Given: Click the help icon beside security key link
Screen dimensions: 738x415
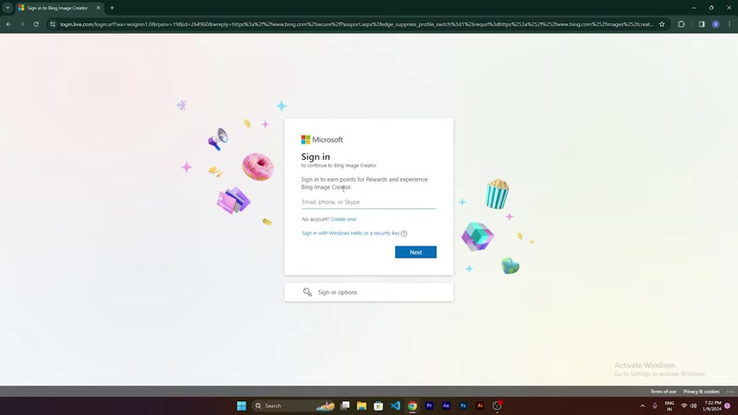Looking at the screenshot, I should click(404, 233).
